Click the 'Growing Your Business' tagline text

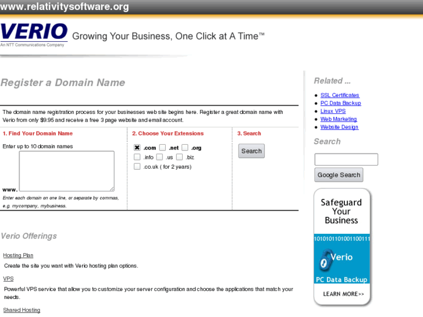coord(168,36)
